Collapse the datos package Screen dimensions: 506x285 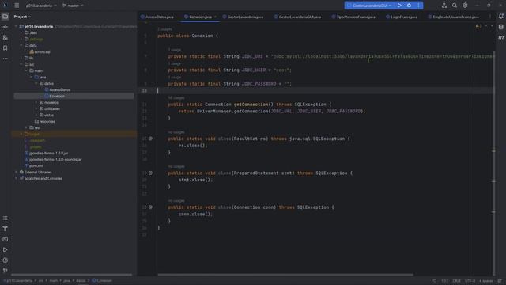pyautogui.click(x=36, y=83)
